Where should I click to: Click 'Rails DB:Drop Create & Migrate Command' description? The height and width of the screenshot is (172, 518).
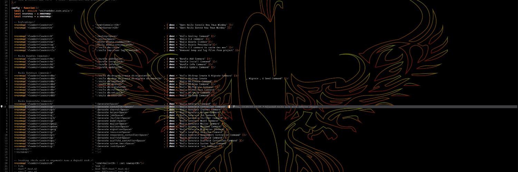[x=206, y=75]
